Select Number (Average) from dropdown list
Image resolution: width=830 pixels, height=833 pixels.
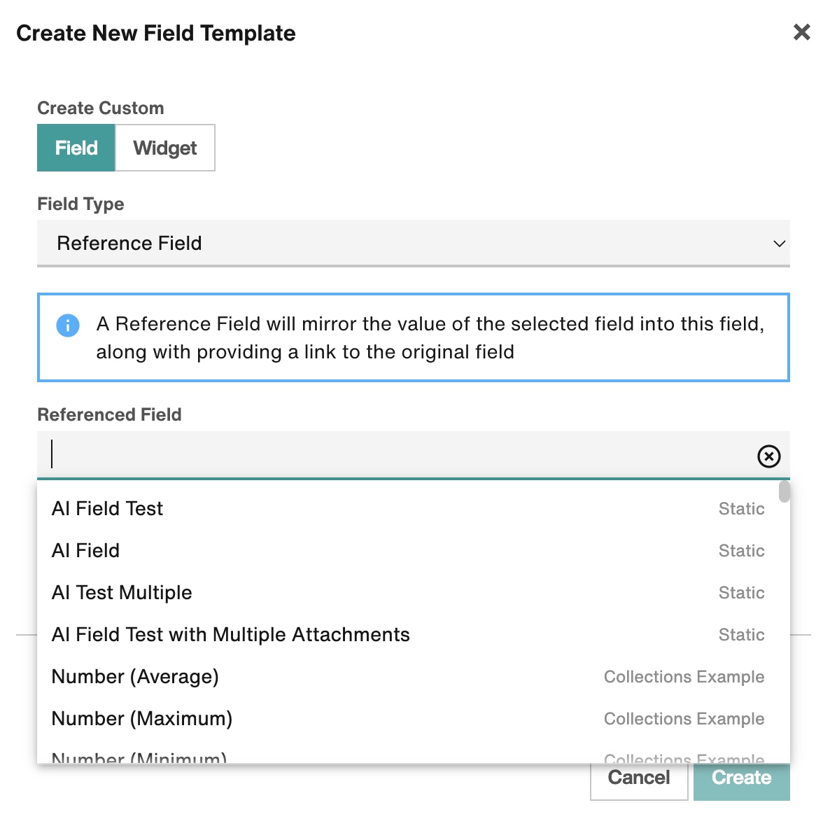[x=408, y=676]
